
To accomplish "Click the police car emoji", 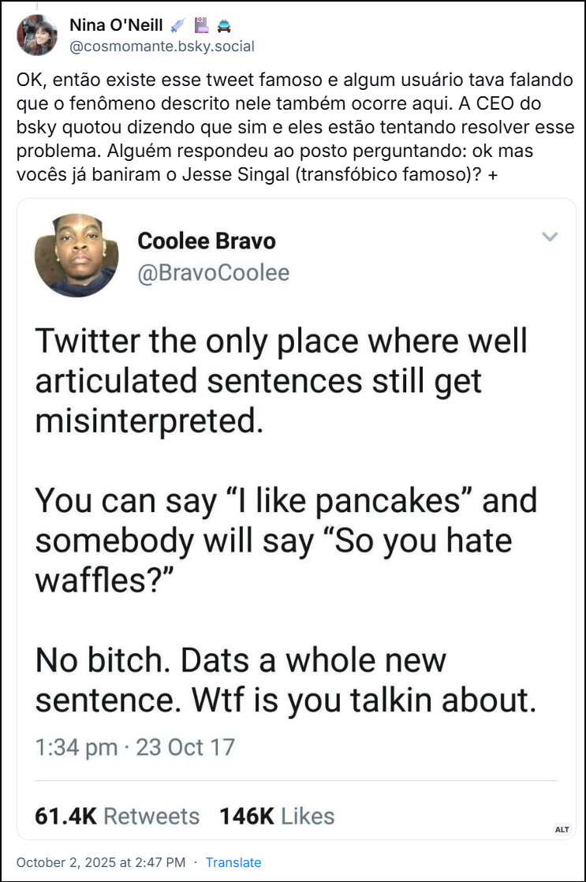I will tap(223, 25).
